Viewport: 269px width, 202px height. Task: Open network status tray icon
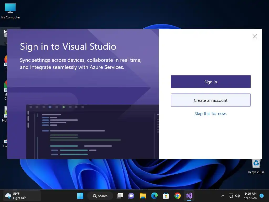[231, 196]
